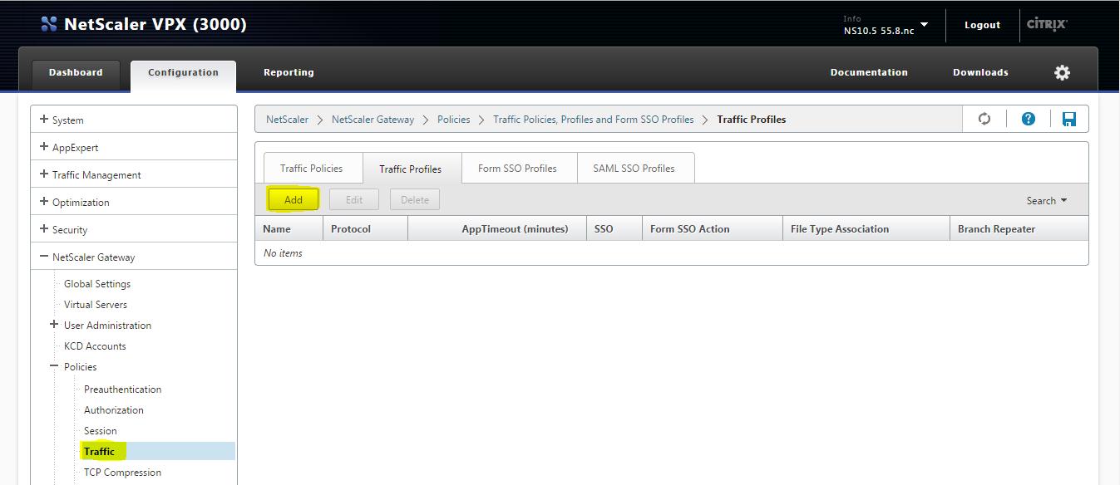Select Virtual Servers in the tree
1120x485 pixels.
tap(96, 305)
